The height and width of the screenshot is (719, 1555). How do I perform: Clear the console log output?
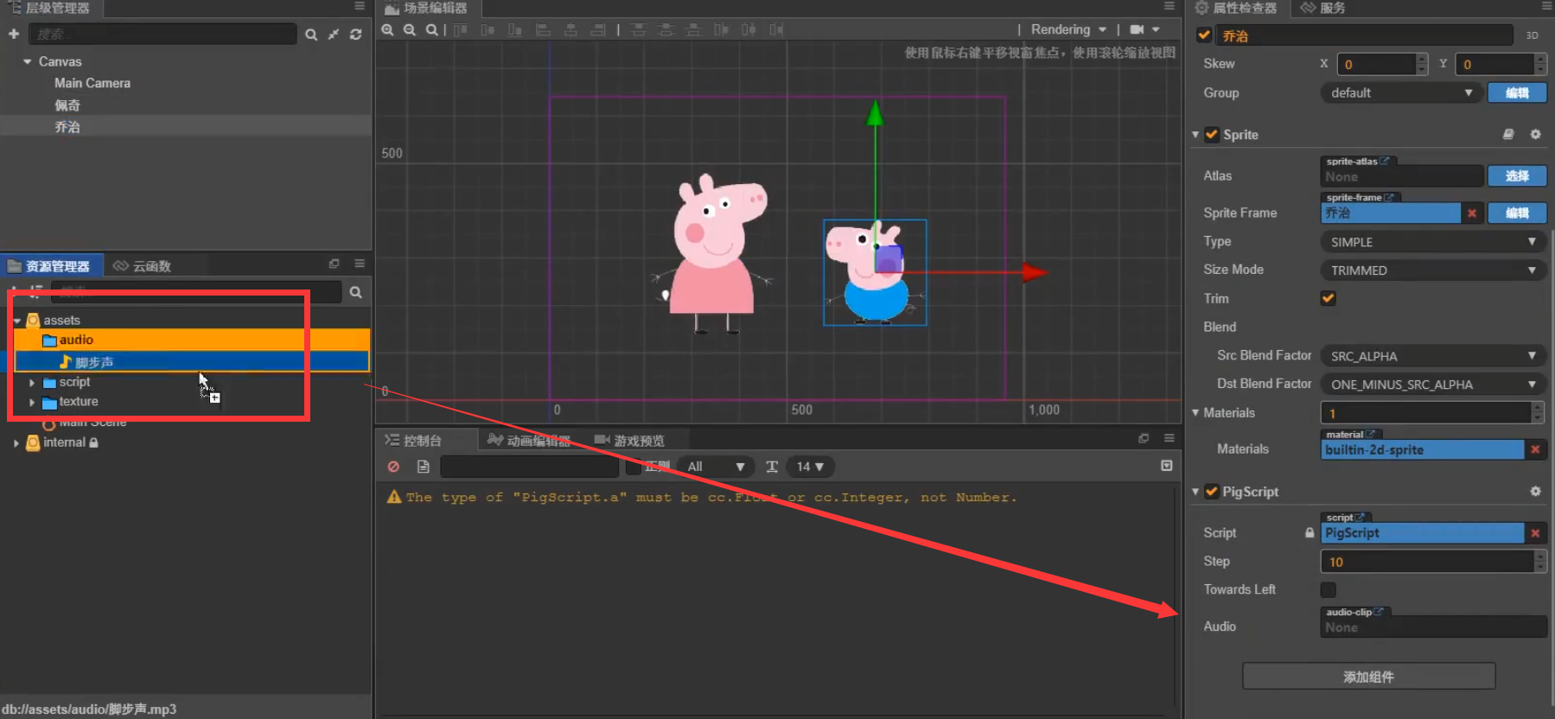[x=393, y=467]
